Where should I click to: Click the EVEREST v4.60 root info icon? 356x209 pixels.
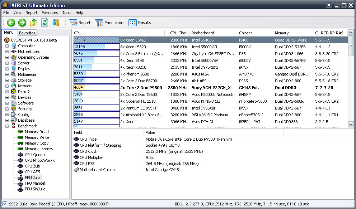(7, 40)
